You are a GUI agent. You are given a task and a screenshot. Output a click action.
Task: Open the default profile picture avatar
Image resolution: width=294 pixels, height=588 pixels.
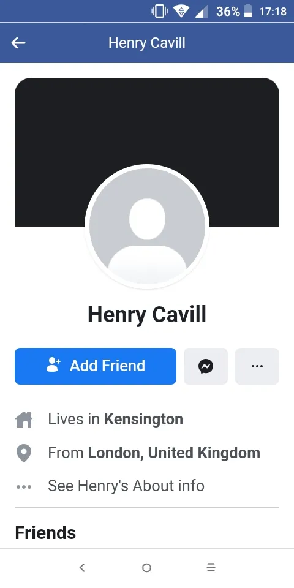click(147, 226)
